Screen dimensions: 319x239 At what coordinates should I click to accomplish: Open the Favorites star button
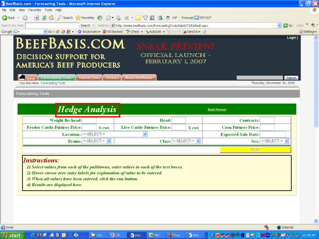85,18
